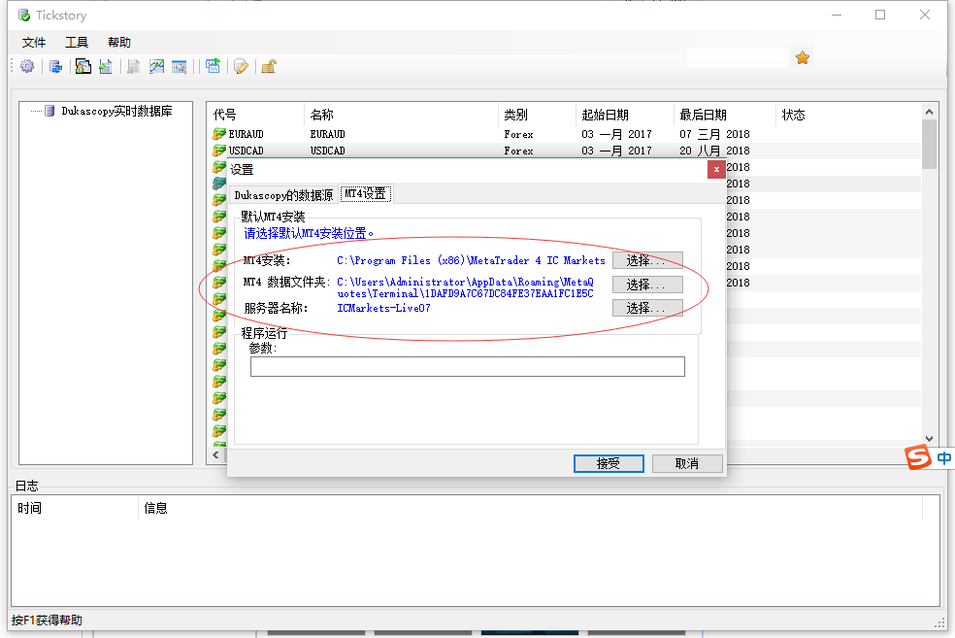Screen dimensions: 955x638
Task: Click the 接受 button
Action: pos(609,464)
